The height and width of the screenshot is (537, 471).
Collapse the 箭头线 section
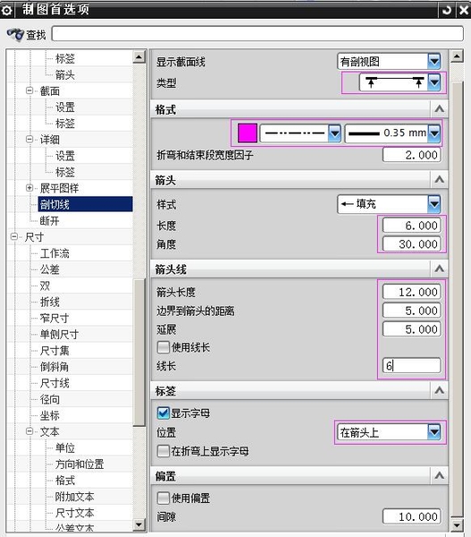(x=439, y=268)
